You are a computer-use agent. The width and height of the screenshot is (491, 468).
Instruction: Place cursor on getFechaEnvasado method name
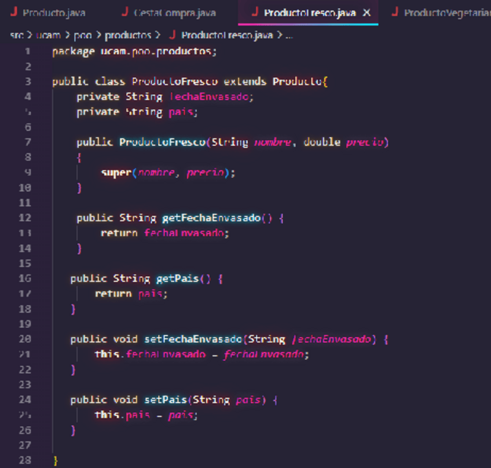pos(211,218)
